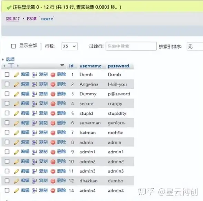Click edit pencil icon in admin2 row
The height and width of the screenshot is (201, 203).
(x=17, y=162)
